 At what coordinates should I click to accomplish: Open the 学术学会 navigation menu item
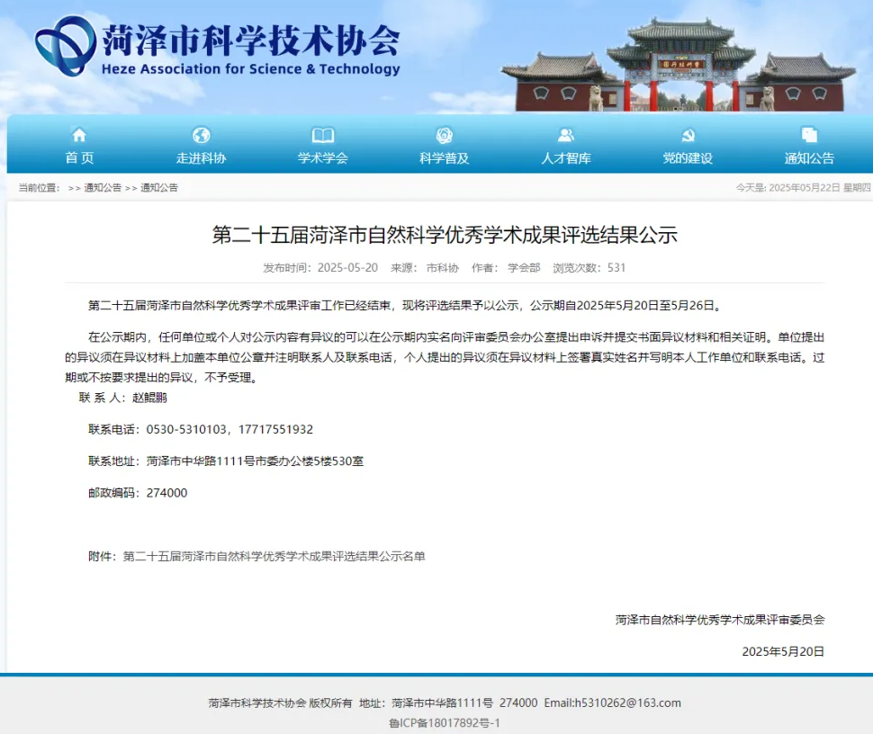322,158
